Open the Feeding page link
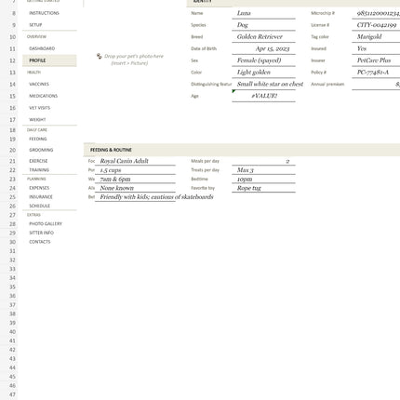The image size is (400, 400). [x=38, y=139]
